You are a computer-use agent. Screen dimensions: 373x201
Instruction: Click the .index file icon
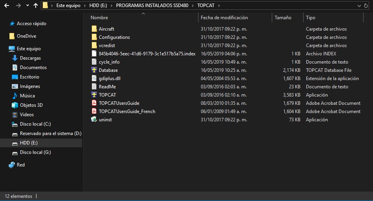point(94,53)
